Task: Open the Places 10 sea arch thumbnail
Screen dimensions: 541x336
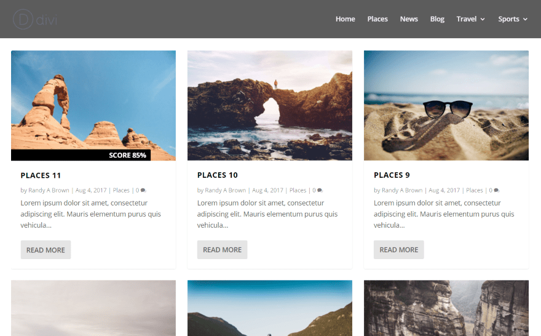Action: pos(270,105)
